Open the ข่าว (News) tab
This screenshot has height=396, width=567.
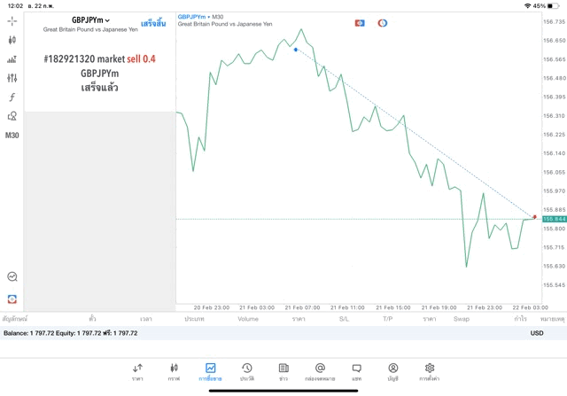click(x=283, y=371)
